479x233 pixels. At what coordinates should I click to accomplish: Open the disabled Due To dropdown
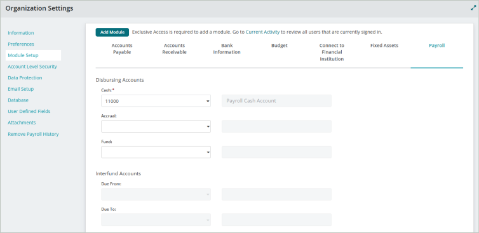pyautogui.click(x=156, y=220)
